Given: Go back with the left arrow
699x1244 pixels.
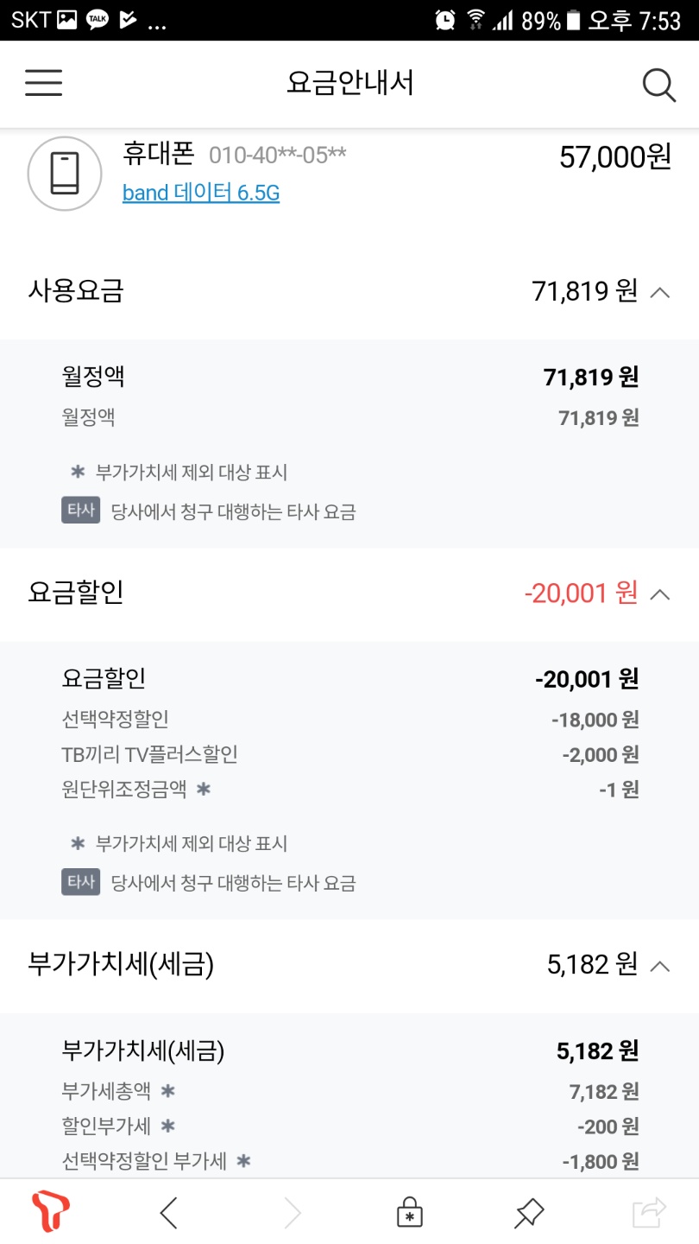Looking at the screenshot, I should (x=169, y=1213).
